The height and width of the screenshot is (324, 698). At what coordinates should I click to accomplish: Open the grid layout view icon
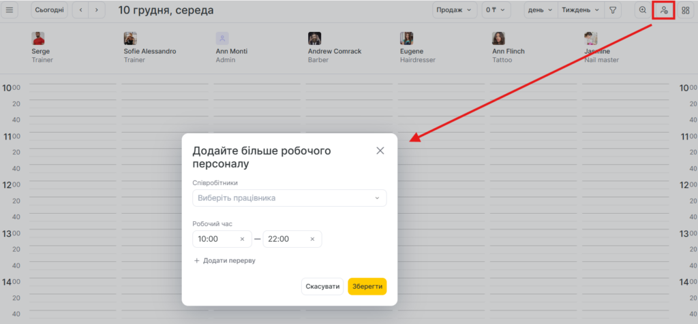point(685,10)
